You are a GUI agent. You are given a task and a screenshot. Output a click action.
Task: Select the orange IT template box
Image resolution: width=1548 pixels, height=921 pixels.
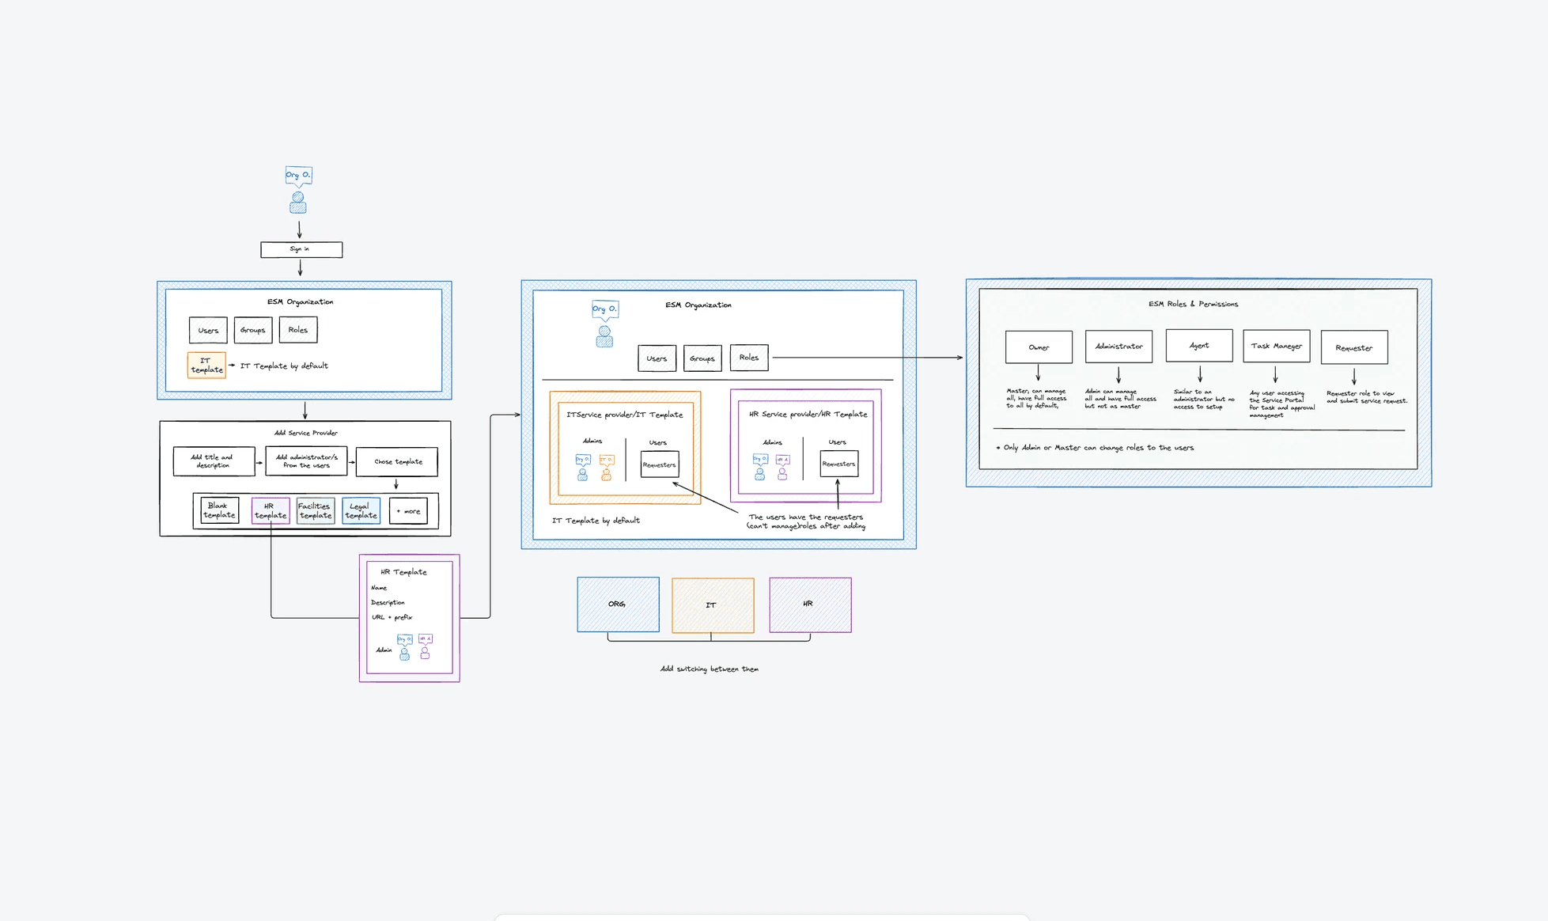[206, 365]
